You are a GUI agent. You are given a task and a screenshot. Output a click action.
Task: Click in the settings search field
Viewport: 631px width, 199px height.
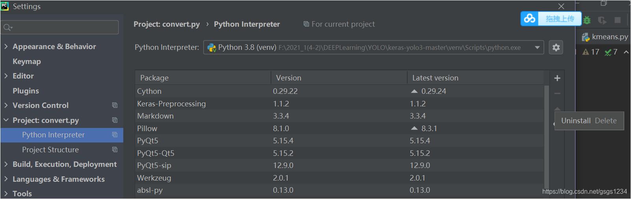click(x=63, y=27)
